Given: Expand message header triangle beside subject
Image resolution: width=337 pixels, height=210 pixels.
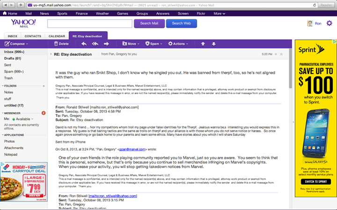Looking at the screenshot, I should click(51, 54).
